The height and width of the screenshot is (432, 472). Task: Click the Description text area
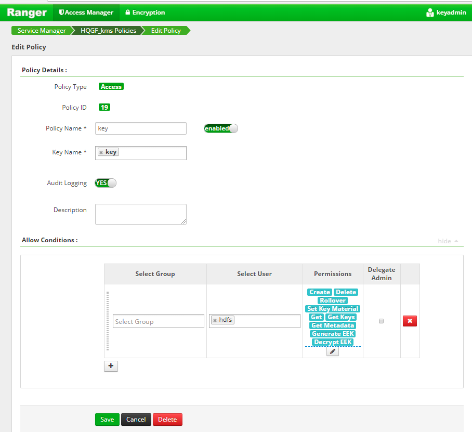tap(140, 214)
